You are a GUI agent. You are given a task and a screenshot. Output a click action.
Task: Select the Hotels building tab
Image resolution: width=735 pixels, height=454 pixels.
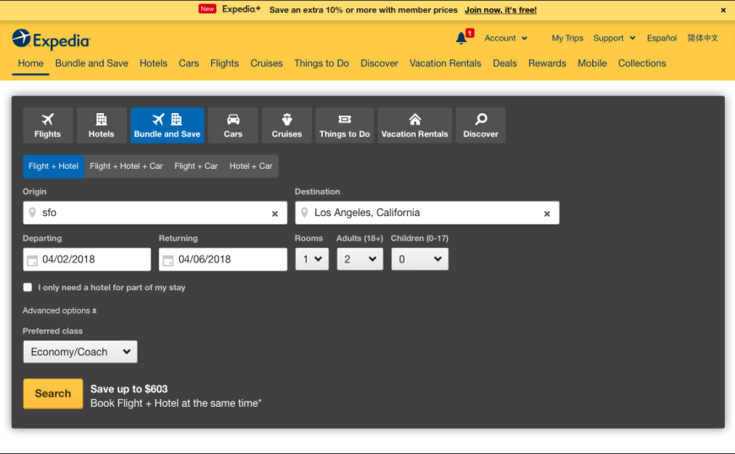[101, 125]
